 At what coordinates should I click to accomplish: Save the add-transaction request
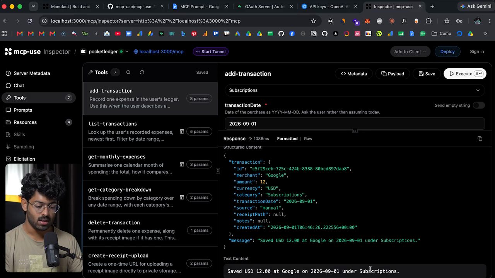pyautogui.click(x=427, y=74)
